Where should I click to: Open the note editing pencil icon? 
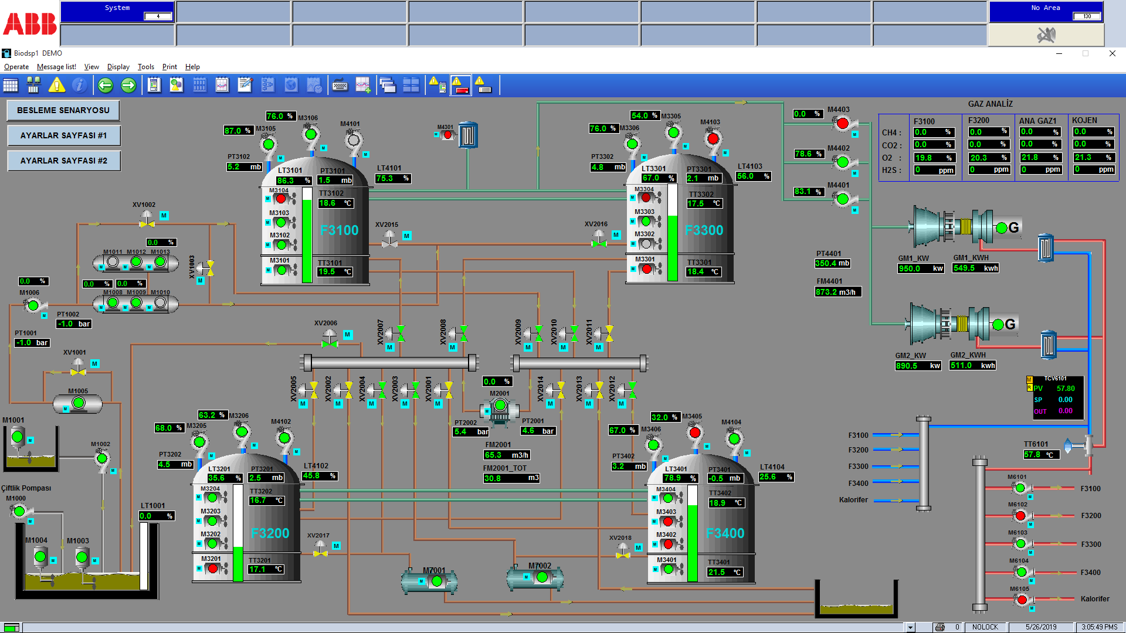click(245, 86)
